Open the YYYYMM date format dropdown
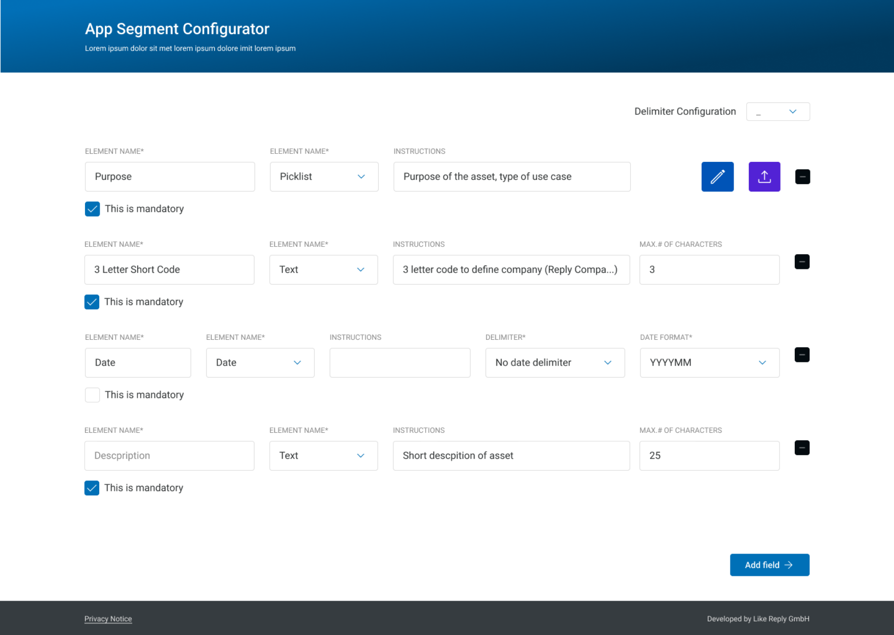The height and width of the screenshot is (635, 894). pyautogui.click(x=710, y=362)
